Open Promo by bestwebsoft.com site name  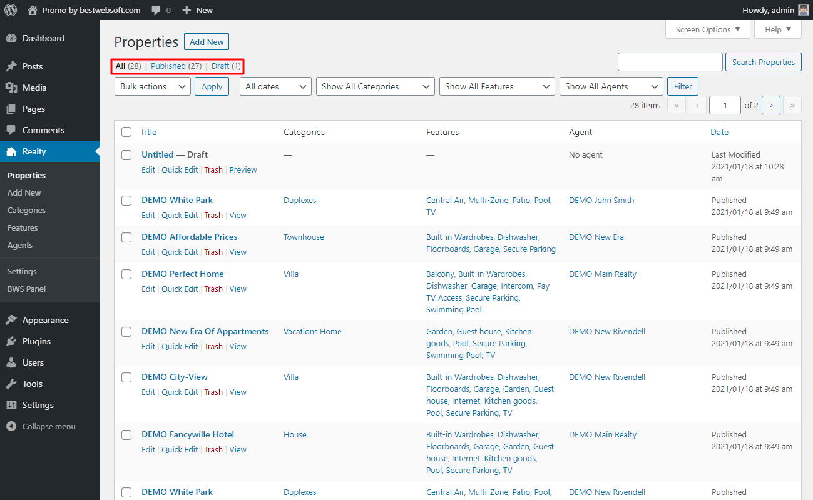tap(91, 10)
